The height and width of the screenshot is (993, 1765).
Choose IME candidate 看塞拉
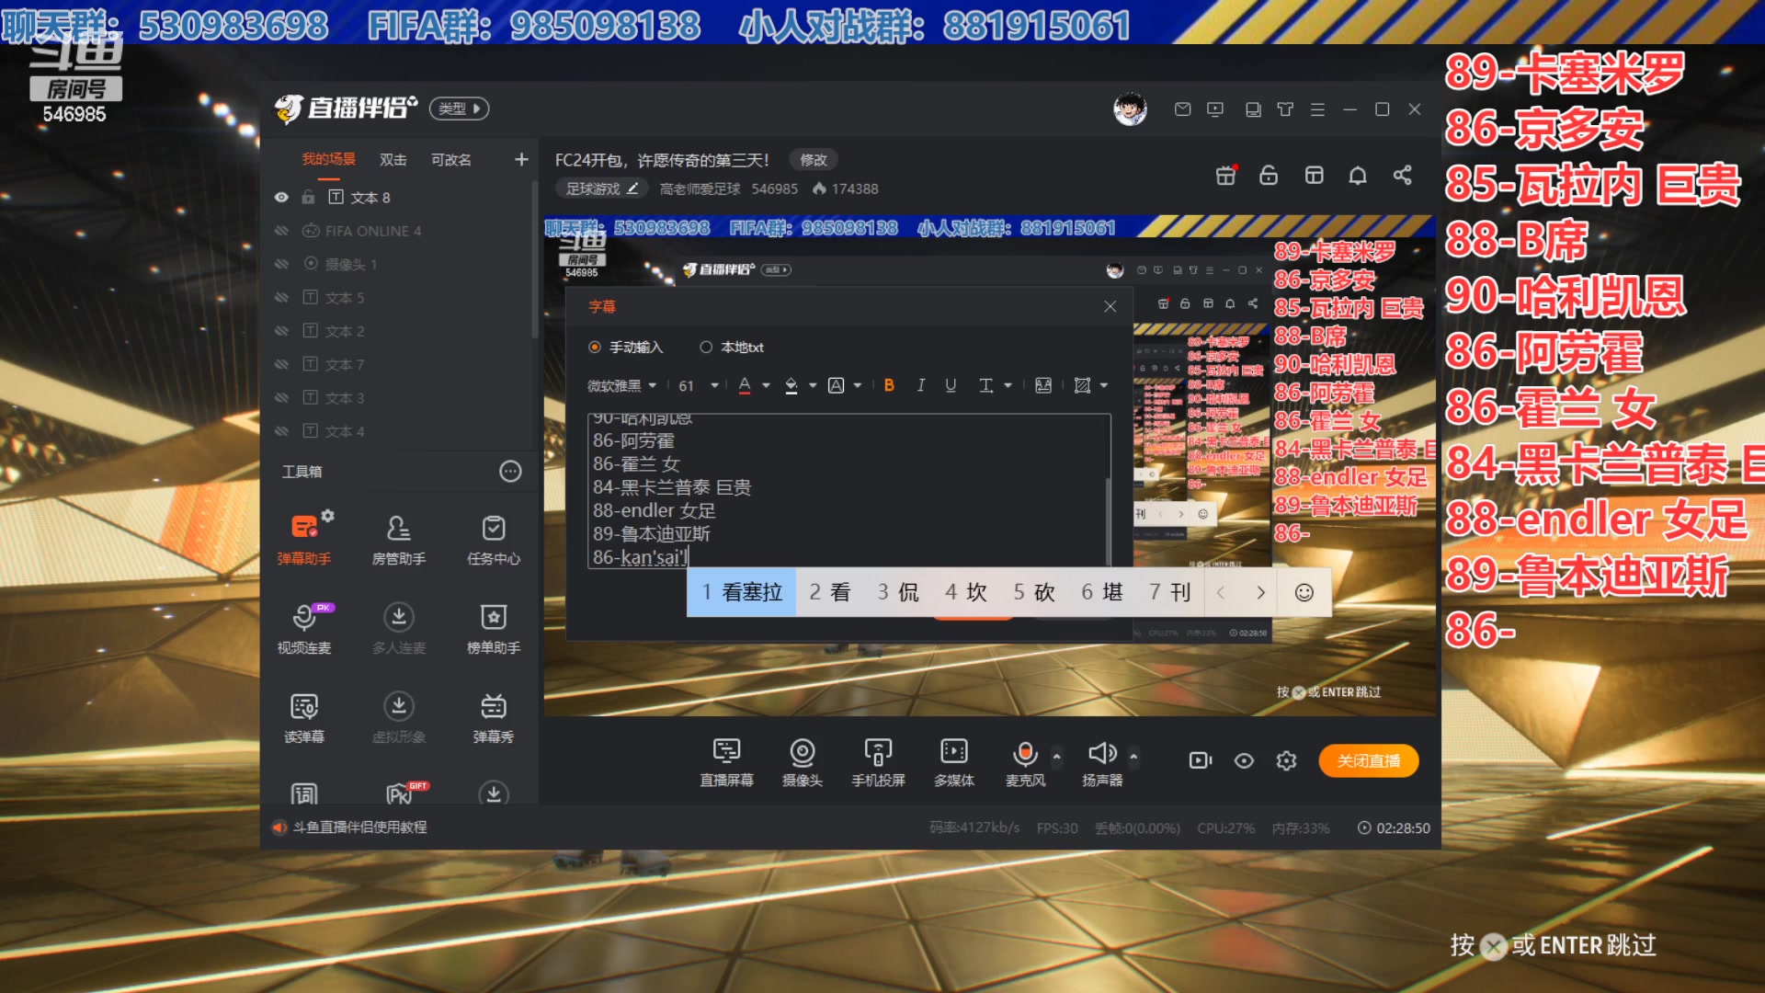[742, 593]
